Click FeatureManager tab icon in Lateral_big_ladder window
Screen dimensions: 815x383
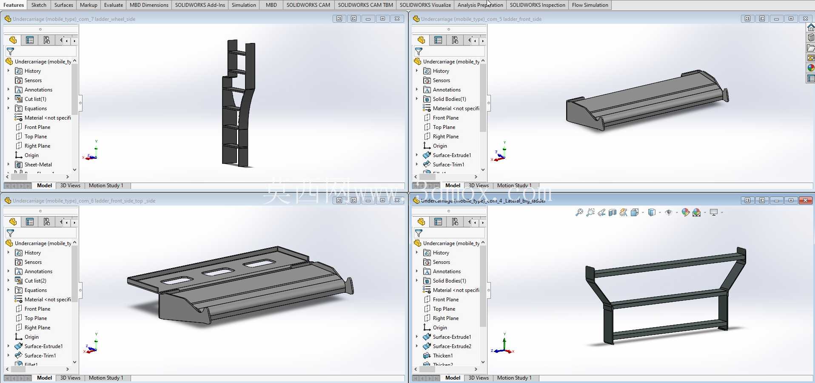pos(421,222)
